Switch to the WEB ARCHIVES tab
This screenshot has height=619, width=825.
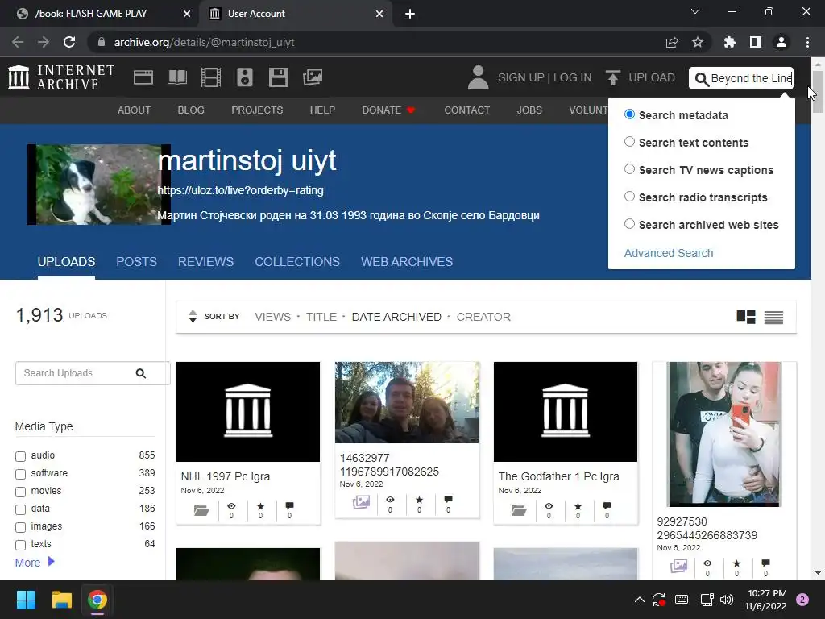pos(407,262)
